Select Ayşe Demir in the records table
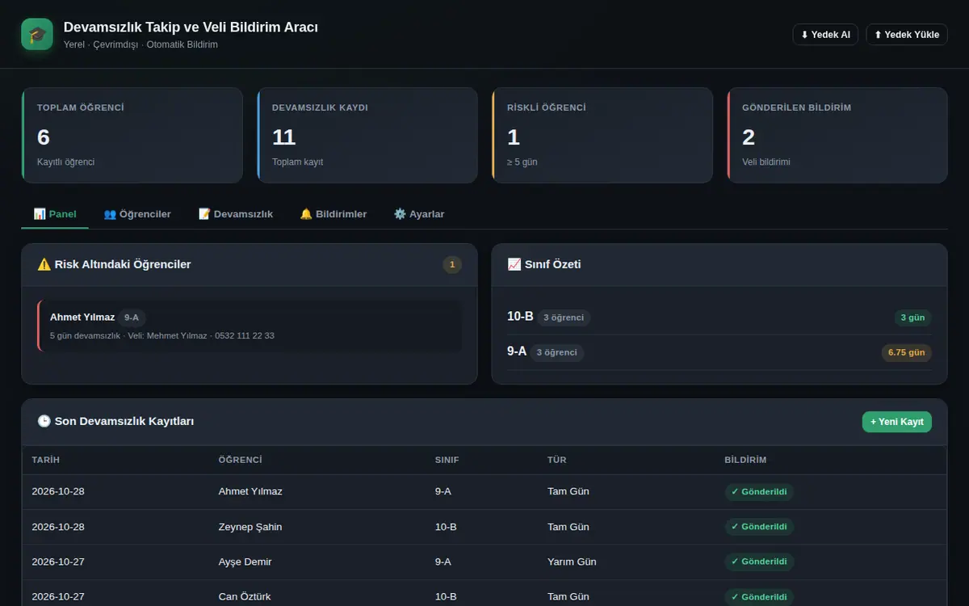969x606 pixels. (x=245, y=562)
